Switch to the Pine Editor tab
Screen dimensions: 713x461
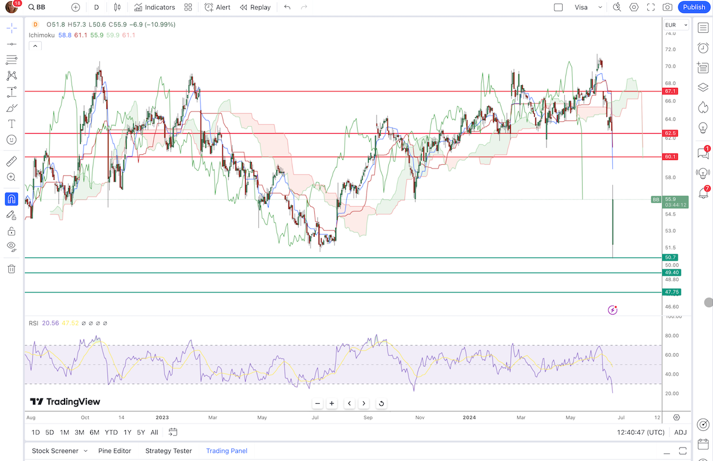click(x=114, y=451)
